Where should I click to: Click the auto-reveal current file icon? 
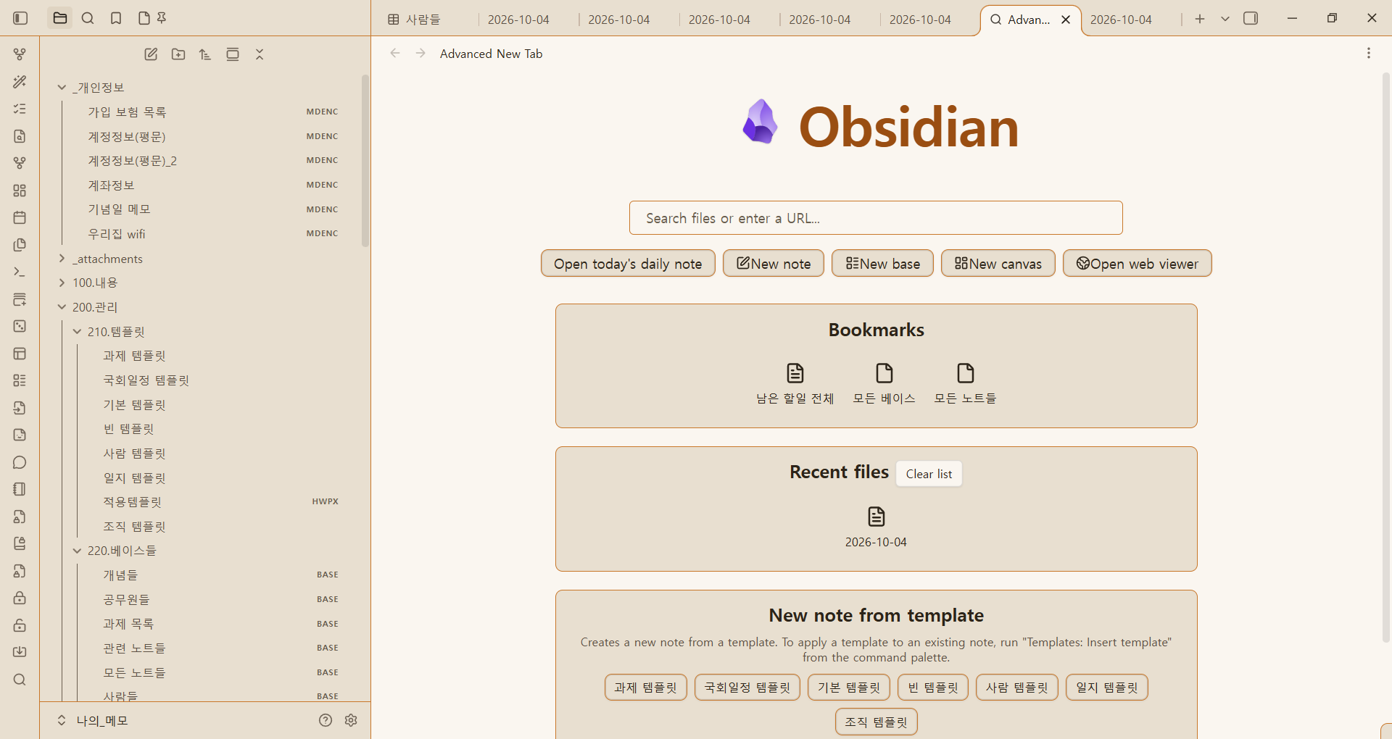coord(233,54)
